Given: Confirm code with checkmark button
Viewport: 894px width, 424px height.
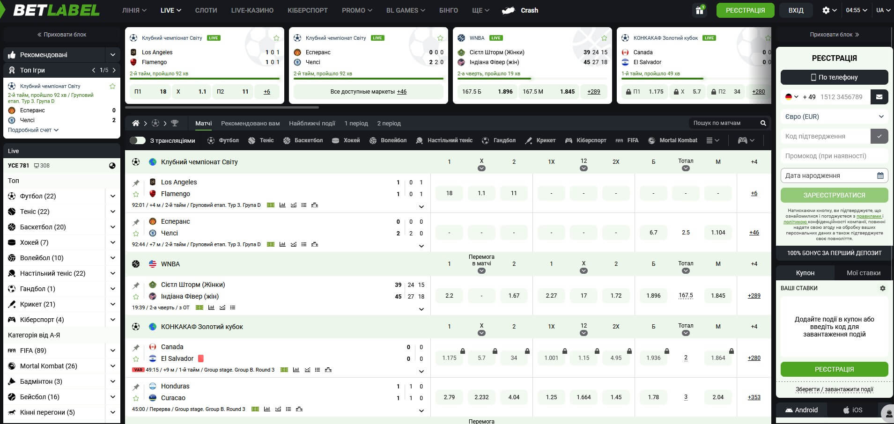Looking at the screenshot, I should click(879, 136).
